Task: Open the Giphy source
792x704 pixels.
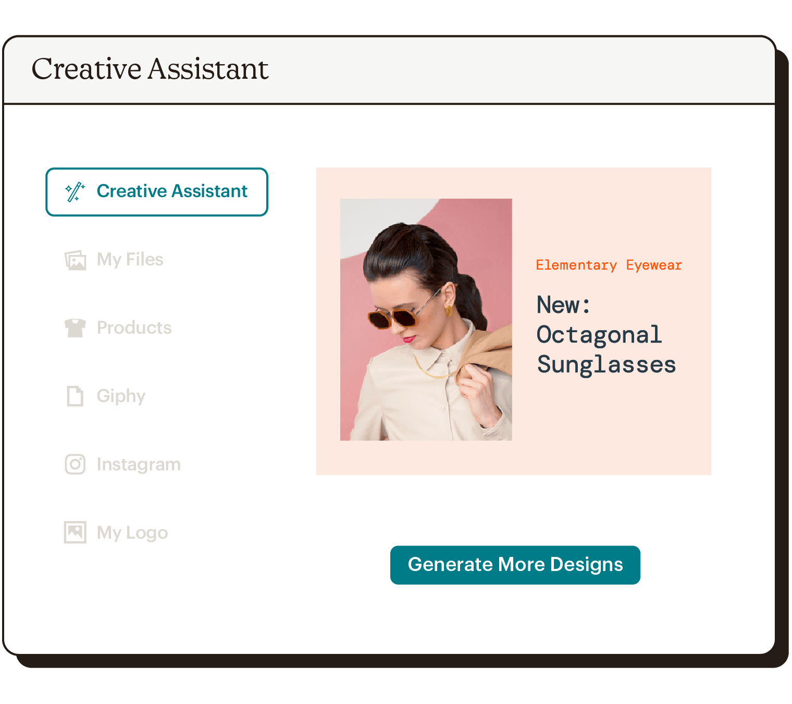Action: click(x=121, y=396)
